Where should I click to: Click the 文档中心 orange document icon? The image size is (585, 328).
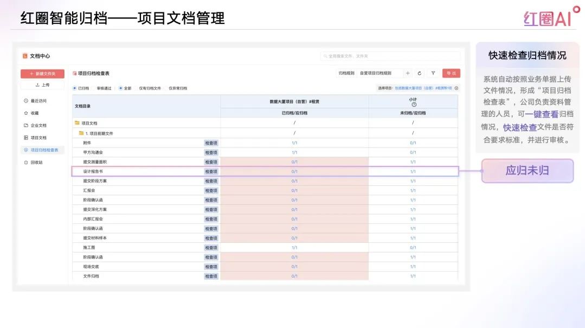tap(25, 56)
